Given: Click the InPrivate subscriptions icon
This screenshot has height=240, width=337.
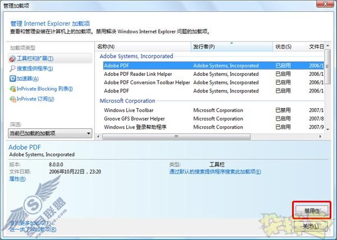Looking at the screenshot, I should [x=12, y=99].
